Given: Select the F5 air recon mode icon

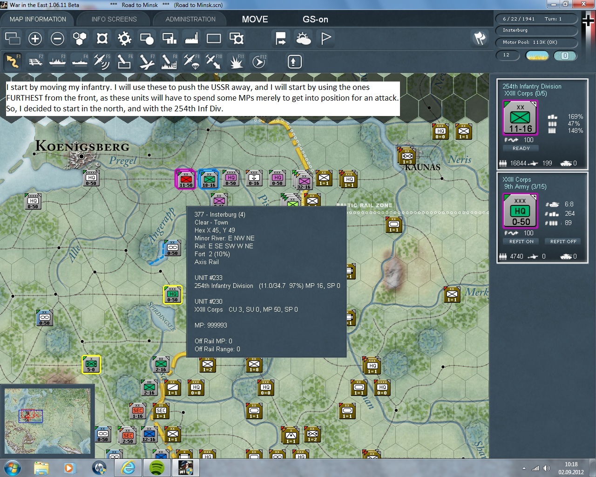Looking at the screenshot, I should click(102, 61).
